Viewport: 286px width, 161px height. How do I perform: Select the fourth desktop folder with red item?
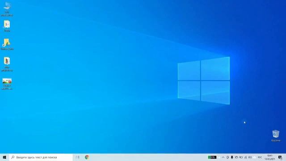(x=7, y=64)
